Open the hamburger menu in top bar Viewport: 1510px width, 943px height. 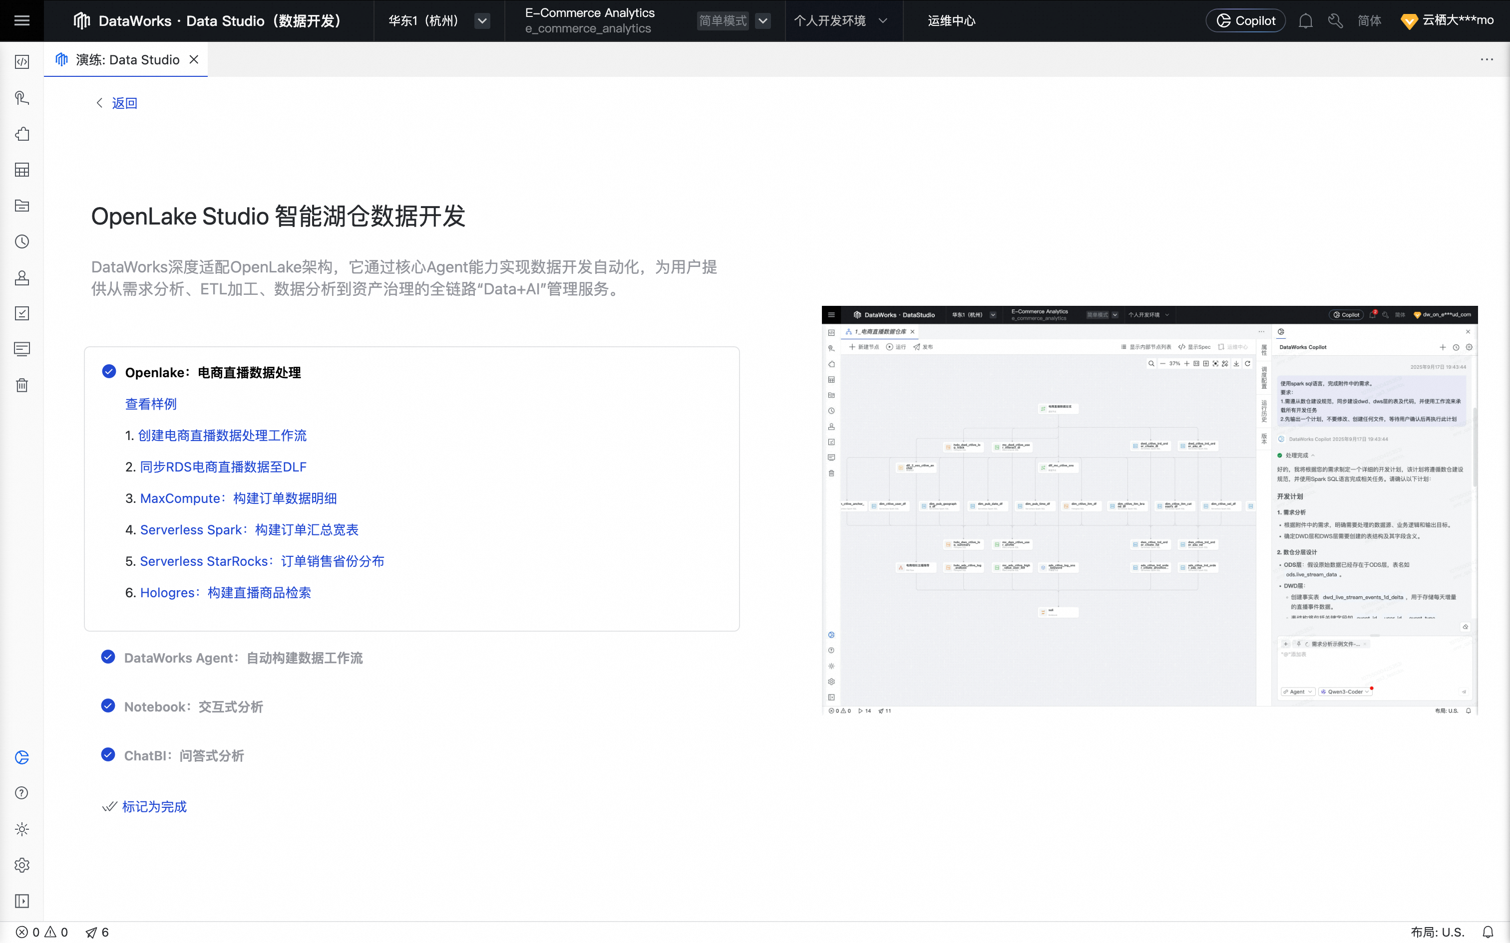pyautogui.click(x=22, y=20)
